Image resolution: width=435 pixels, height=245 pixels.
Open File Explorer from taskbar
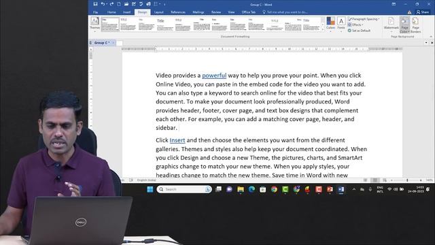(x=241, y=189)
